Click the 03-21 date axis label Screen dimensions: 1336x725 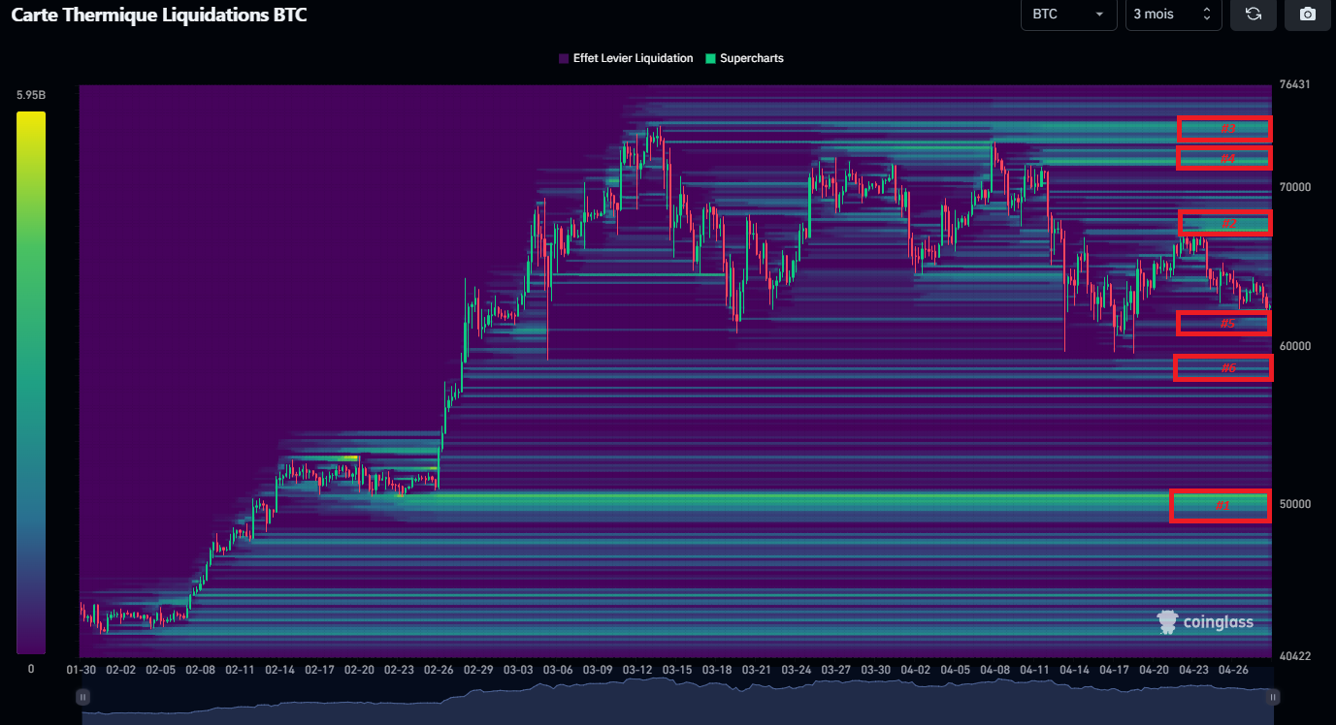point(757,670)
